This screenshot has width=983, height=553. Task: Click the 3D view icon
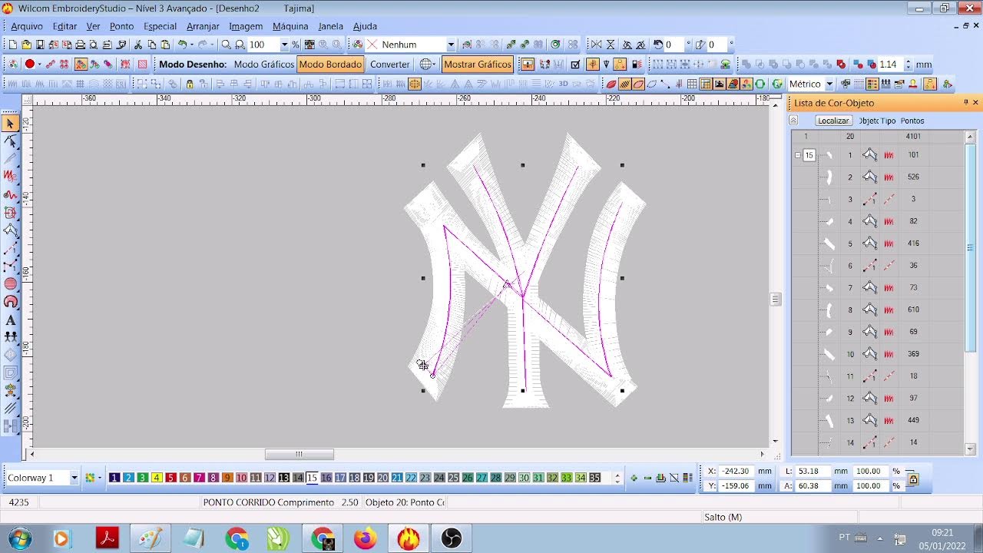point(563,84)
